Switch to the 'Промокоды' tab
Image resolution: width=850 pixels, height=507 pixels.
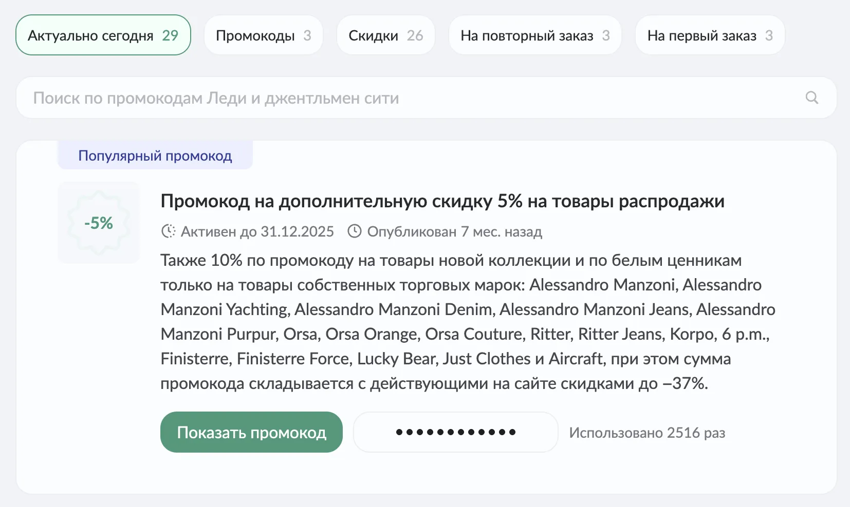pyautogui.click(x=263, y=35)
